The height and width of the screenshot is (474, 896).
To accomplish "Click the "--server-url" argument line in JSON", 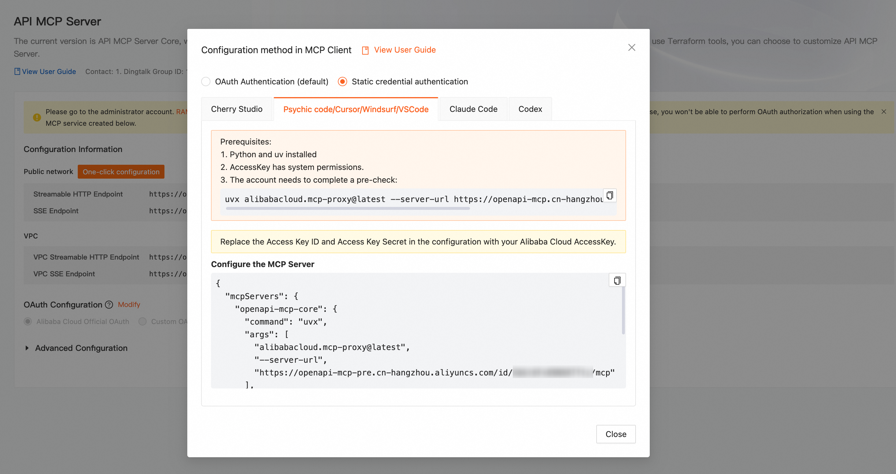I will pyautogui.click(x=291, y=360).
